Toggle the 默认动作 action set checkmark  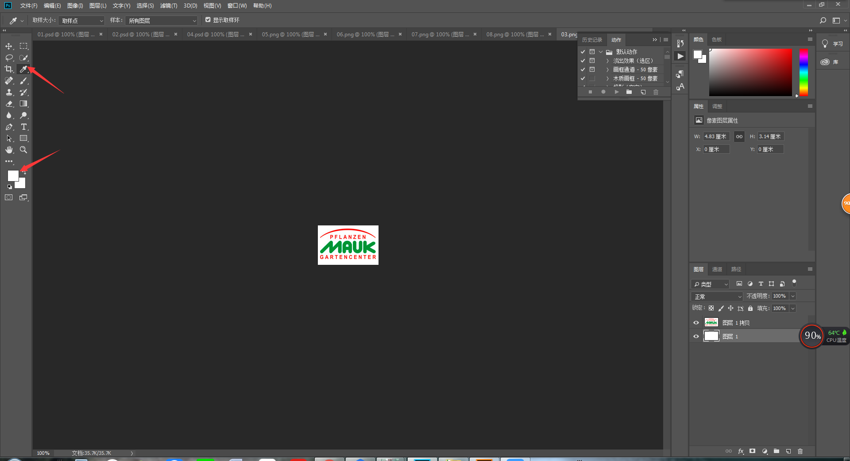point(583,52)
